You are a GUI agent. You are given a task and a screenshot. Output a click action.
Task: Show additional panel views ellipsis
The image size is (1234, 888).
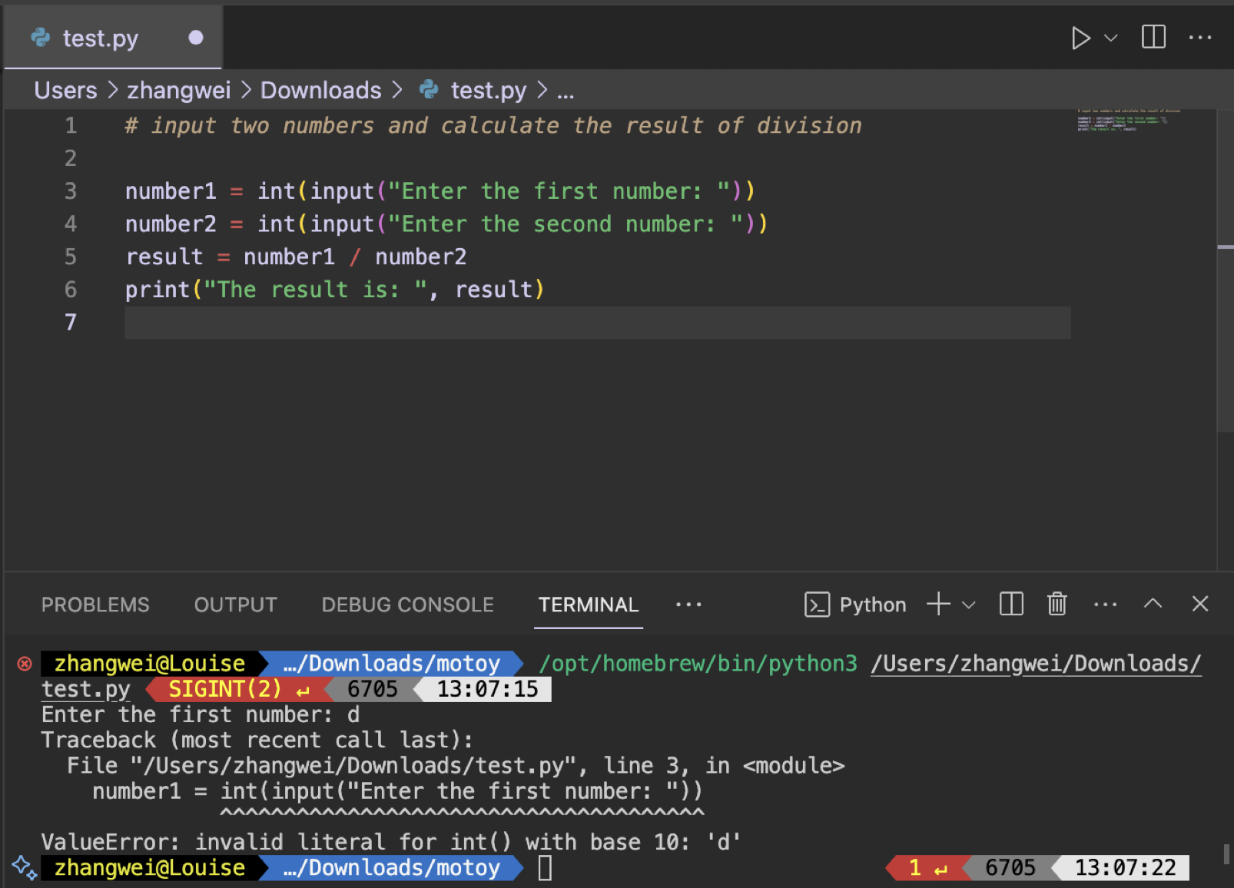pos(688,605)
